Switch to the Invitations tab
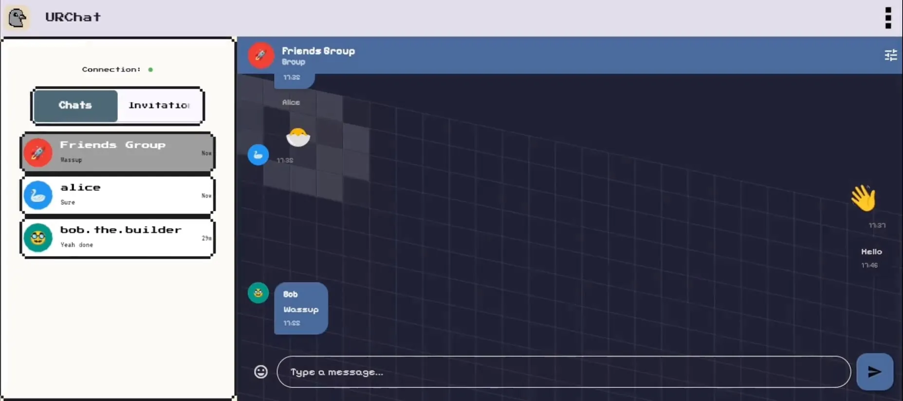The width and height of the screenshot is (903, 401). 159,106
